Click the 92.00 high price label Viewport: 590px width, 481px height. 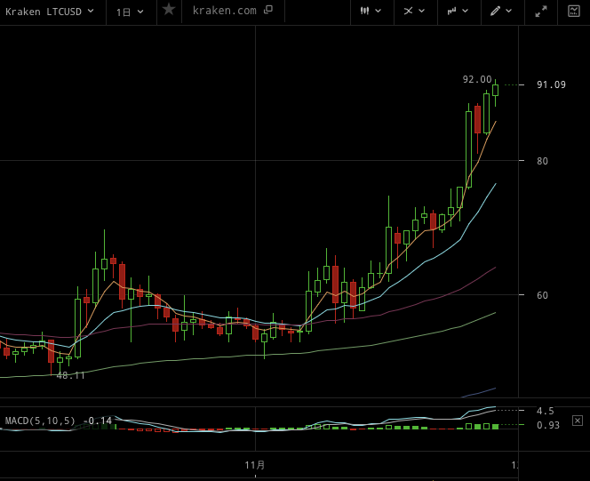click(477, 79)
